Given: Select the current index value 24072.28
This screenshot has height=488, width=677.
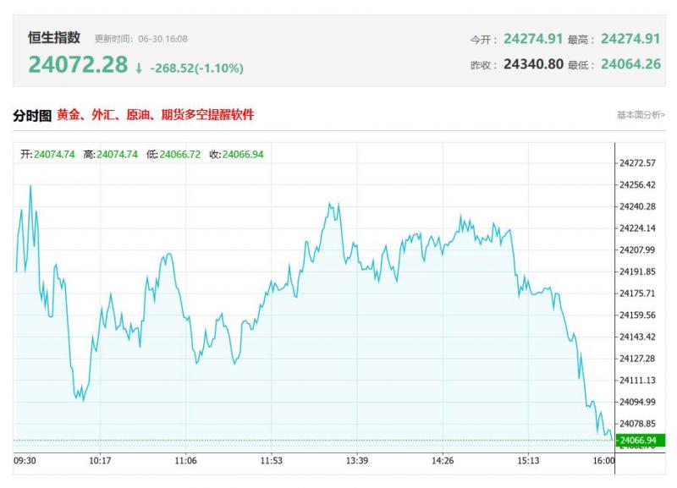Looking at the screenshot, I should point(78,65).
